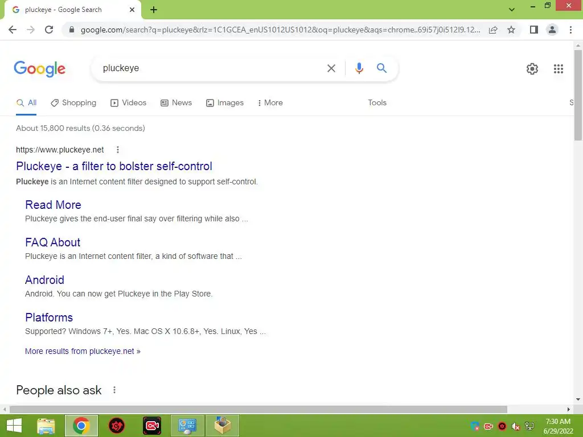Click the scroll down arrow
Image resolution: width=583 pixels, height=437 pixels.
coord(578,400)
